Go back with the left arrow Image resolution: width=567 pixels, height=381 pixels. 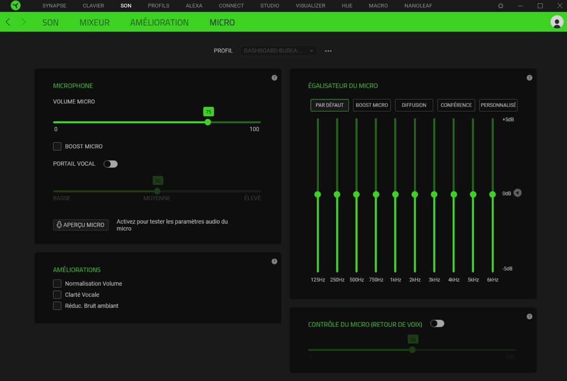tap(8, 22)
